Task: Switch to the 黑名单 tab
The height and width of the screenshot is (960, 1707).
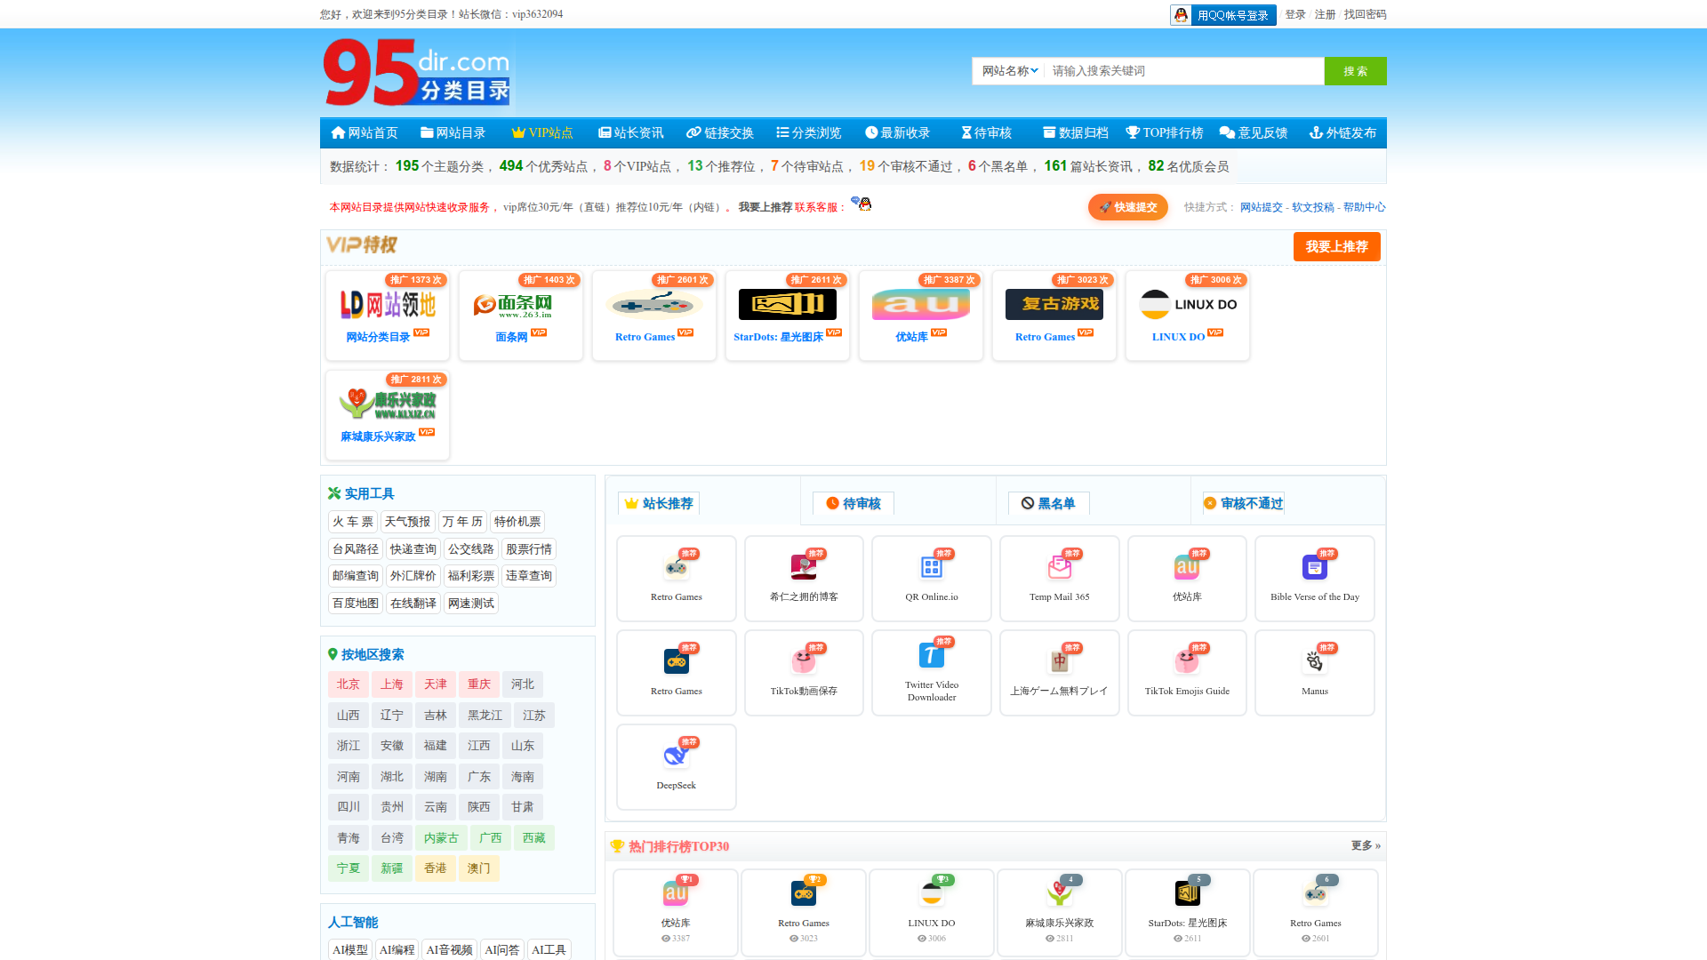Action: coord(1049,503)
